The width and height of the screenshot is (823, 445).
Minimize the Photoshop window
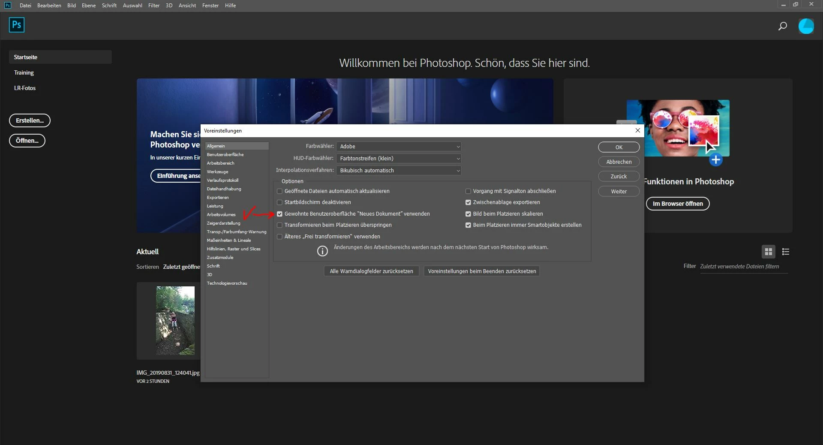click(783, 5)
